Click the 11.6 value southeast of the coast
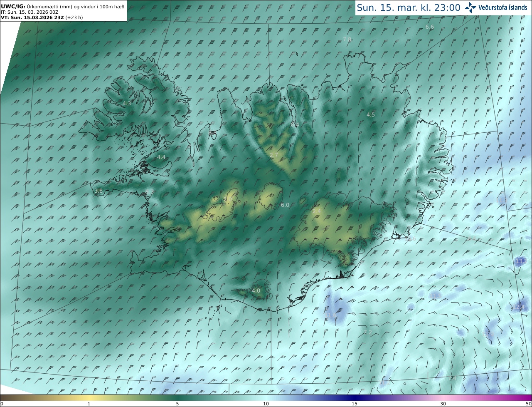The image size is (532, 407). coord(331,315)
